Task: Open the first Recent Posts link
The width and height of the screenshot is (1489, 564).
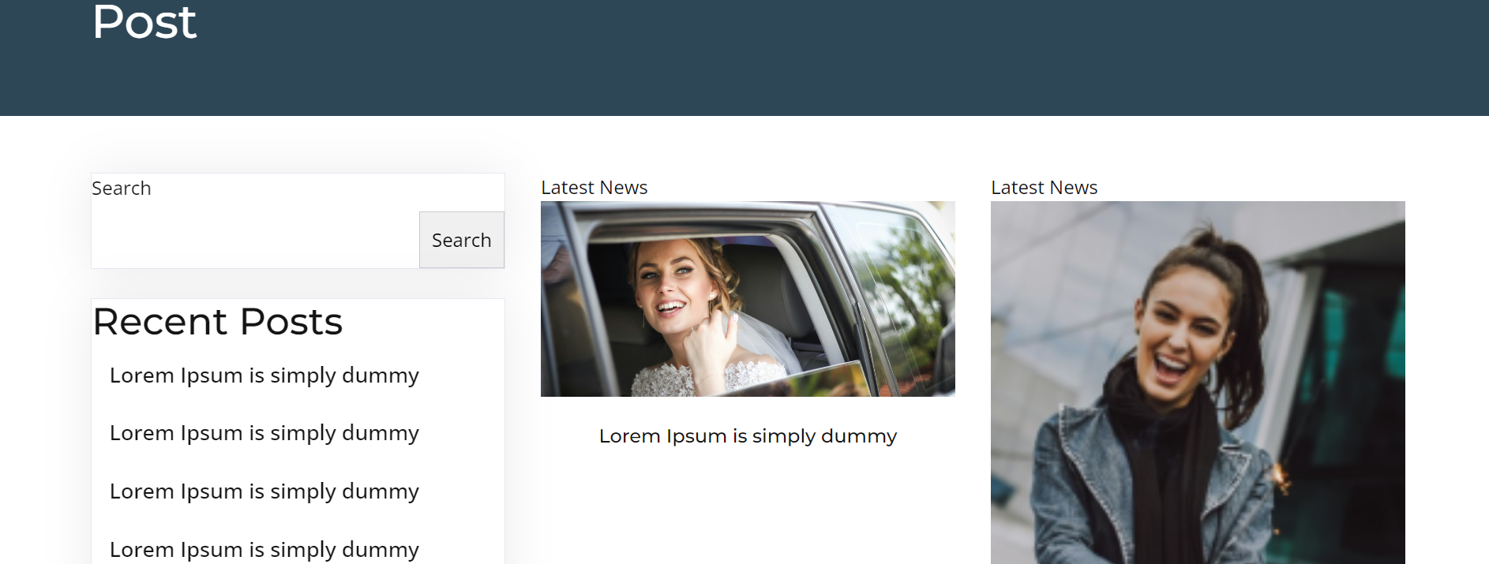Action: pyautogui.click(x=264, y=375)
